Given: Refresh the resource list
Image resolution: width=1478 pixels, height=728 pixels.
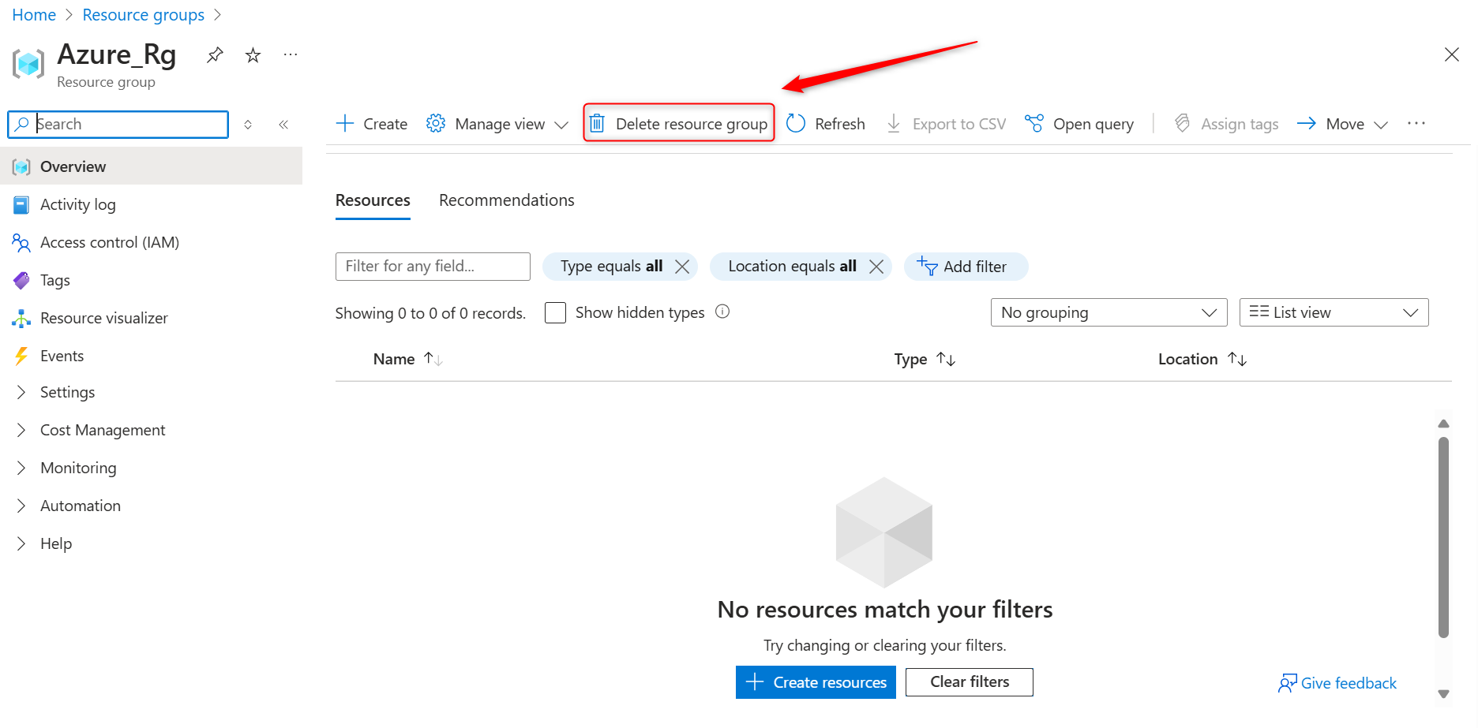Looking at the screenshot, I should pyautogui.click(x=826, y=124).
